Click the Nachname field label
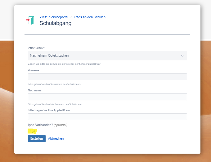The image size is (211, 162). coord(34,90)
